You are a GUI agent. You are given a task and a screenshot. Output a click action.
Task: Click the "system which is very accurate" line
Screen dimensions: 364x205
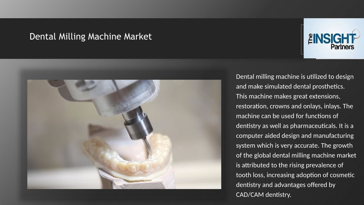coord(294,145)
